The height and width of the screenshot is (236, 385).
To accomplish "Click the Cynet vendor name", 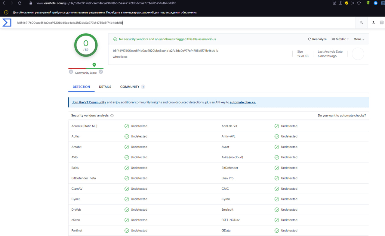I will tap(75, 199).
